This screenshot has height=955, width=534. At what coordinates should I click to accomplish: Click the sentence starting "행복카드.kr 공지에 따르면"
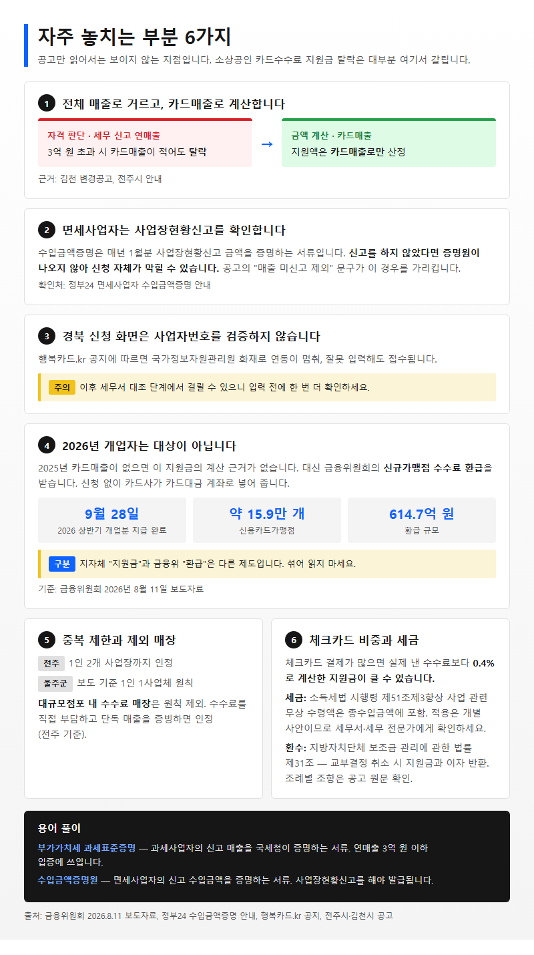point(238,359)
